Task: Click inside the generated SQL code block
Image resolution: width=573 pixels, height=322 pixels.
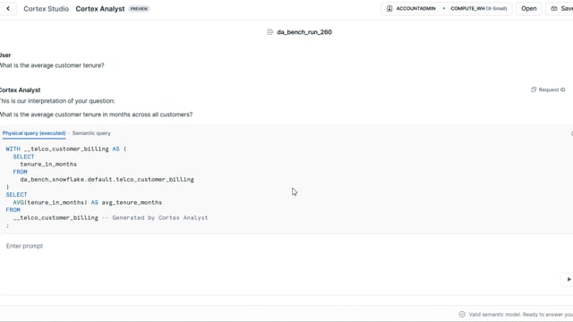Action: (x=286, y=187)
